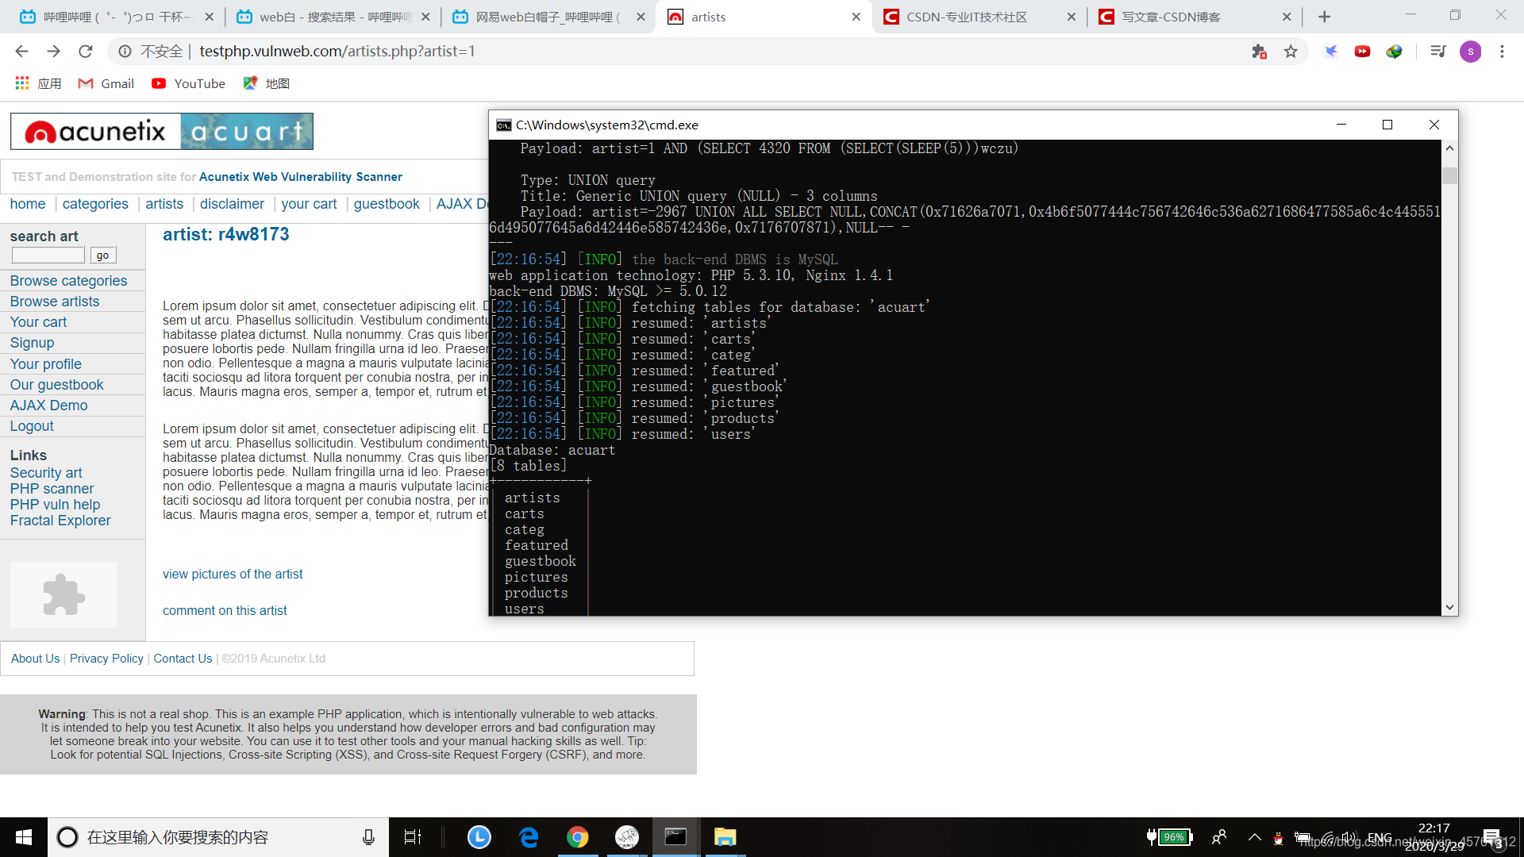The height and width of the screenshot is (857, 1524).
Task: Click cmd window scrollbar down arrow
Action: coord(1449,607)
